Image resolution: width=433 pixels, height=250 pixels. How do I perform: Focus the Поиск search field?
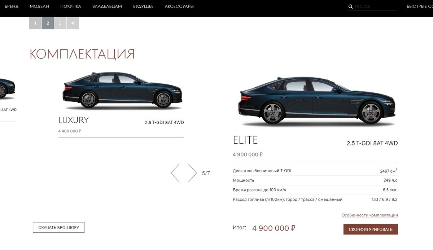pyautogui.click(x=375, y=6)
